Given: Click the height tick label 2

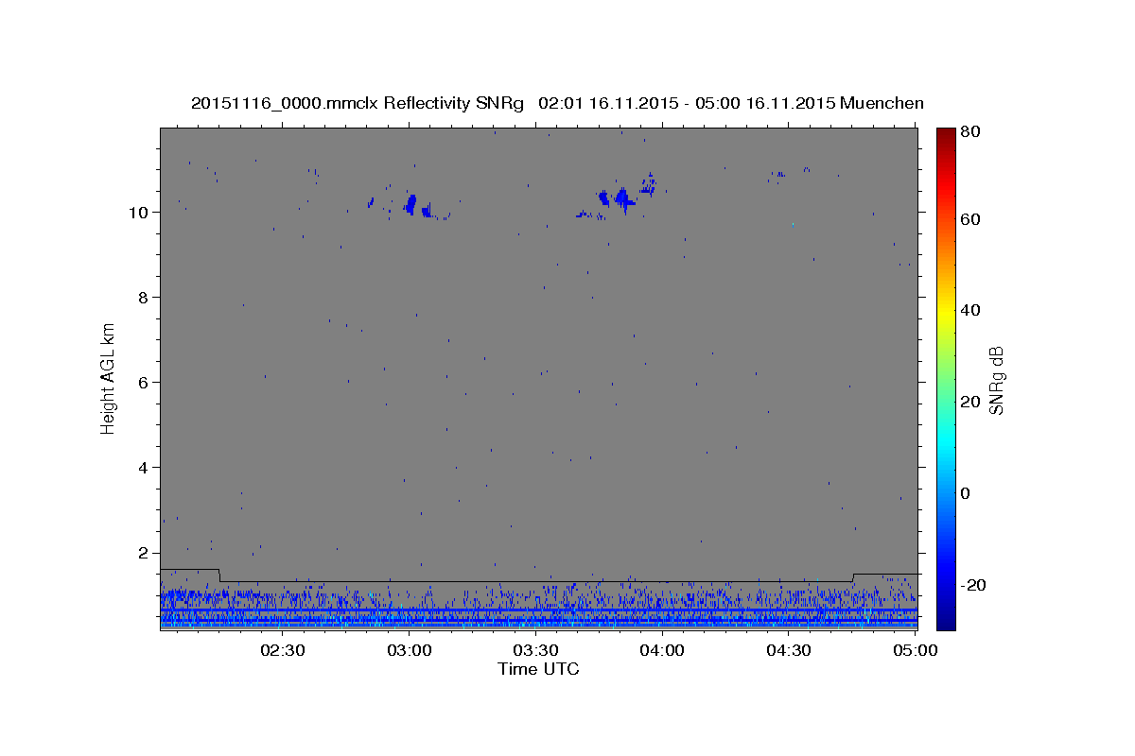Looking at the screenshot, I should (142, 552).
